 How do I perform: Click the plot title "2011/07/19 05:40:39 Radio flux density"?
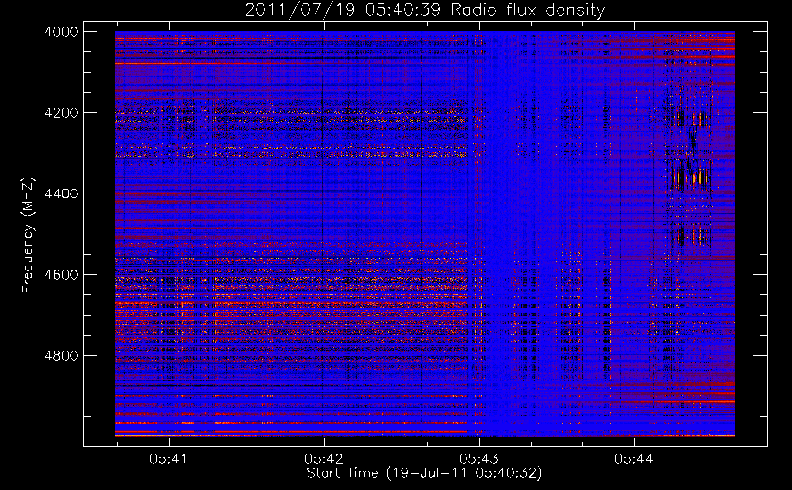pos(424,10)
